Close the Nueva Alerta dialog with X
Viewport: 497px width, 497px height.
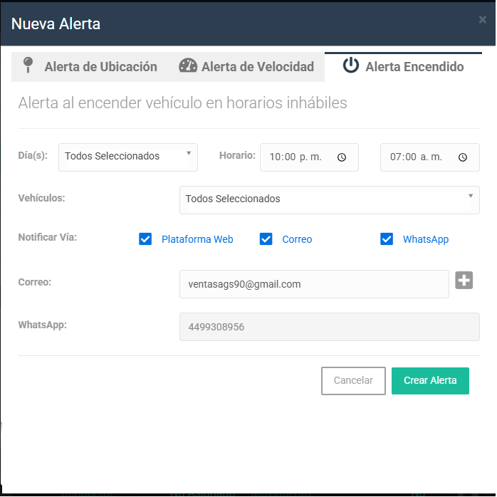tap(482, 20)
